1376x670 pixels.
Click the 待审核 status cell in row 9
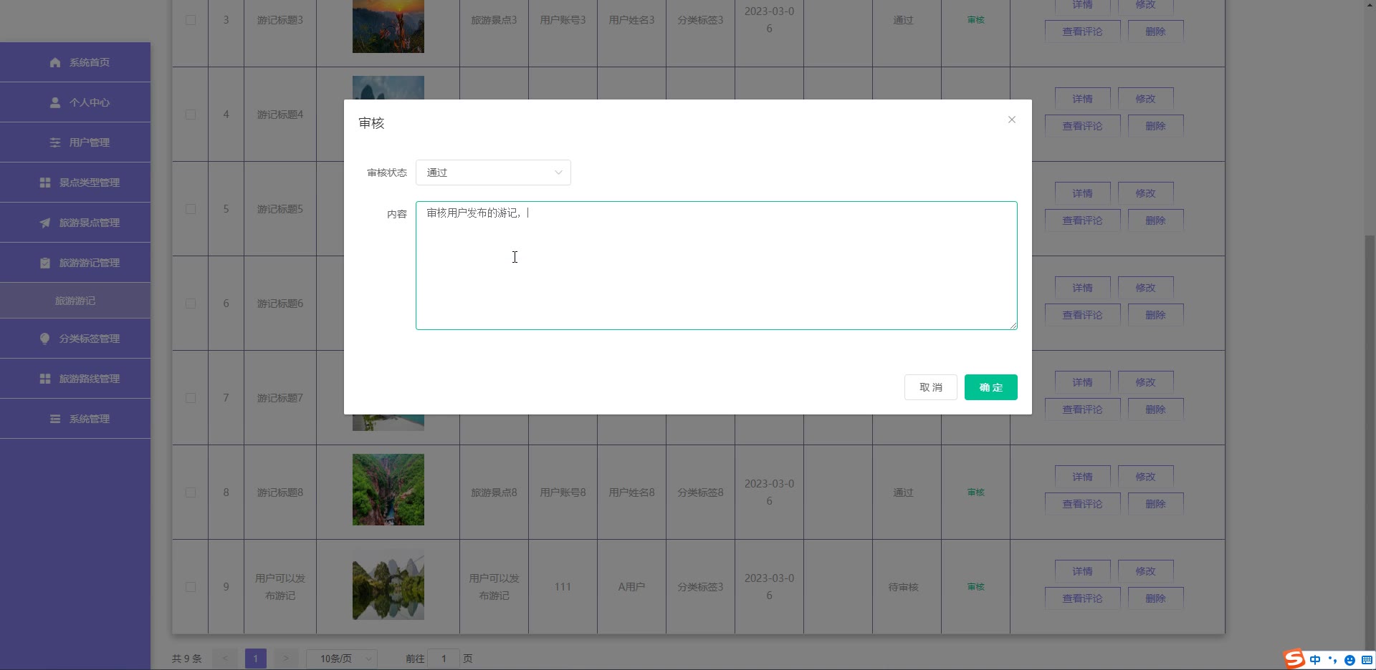(903, 587)
